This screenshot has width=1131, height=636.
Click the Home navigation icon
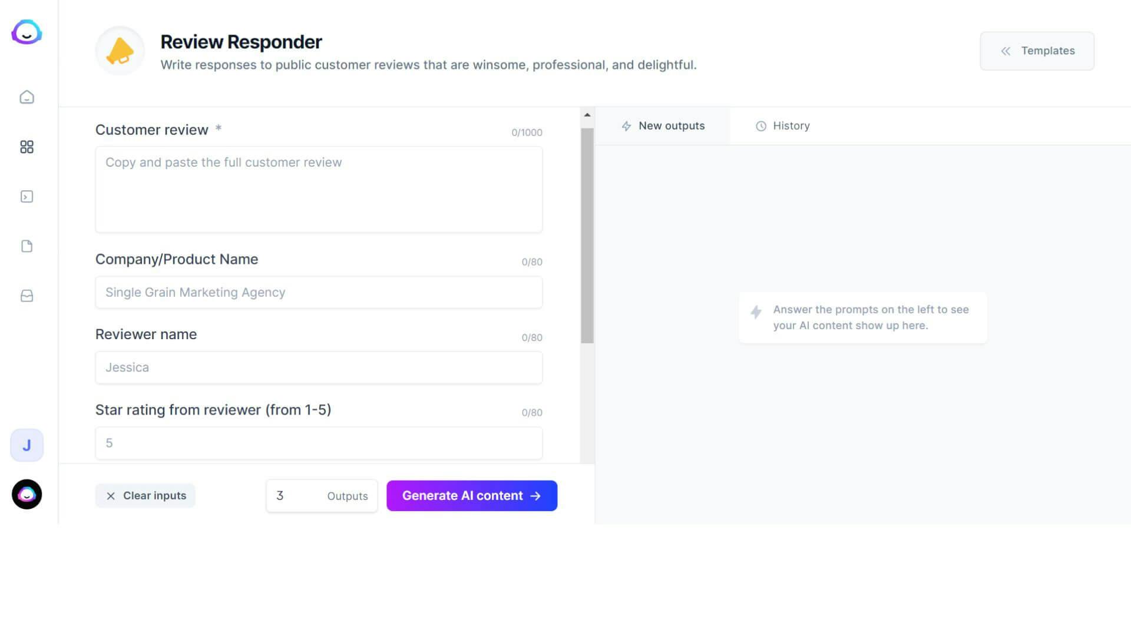pos(27,97)
